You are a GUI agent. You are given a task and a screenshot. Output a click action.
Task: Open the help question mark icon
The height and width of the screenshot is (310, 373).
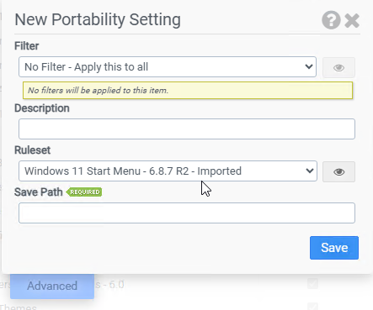(x=331, y=20)
